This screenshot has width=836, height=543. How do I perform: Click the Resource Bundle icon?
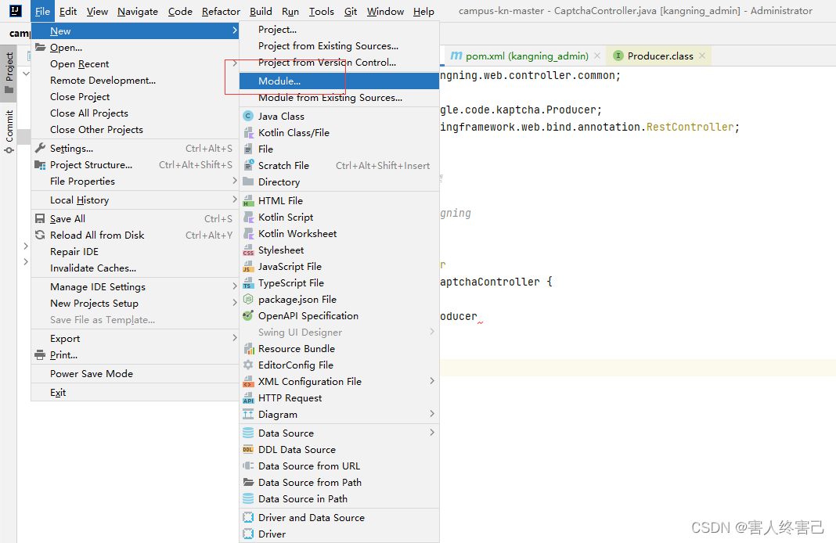(x=248, y=348)
